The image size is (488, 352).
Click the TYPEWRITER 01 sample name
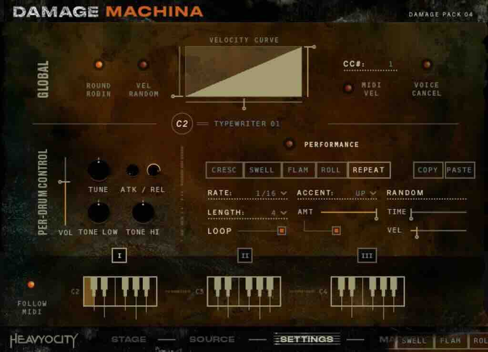tap(247, 124)
